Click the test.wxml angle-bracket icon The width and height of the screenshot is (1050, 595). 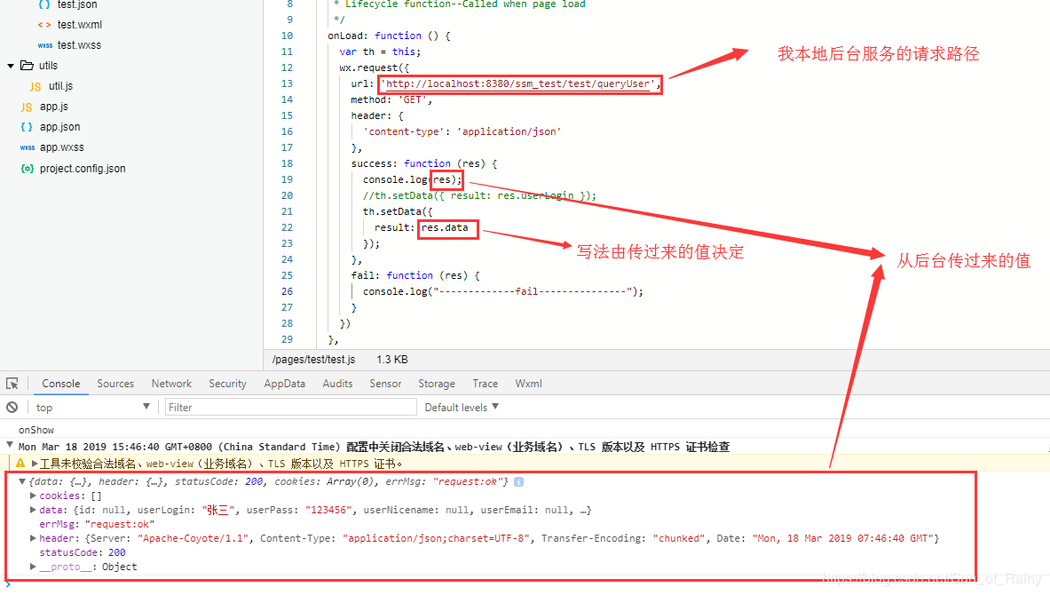tap(44, 25)
